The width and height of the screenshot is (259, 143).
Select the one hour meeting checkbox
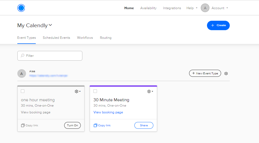pos(23,91)
